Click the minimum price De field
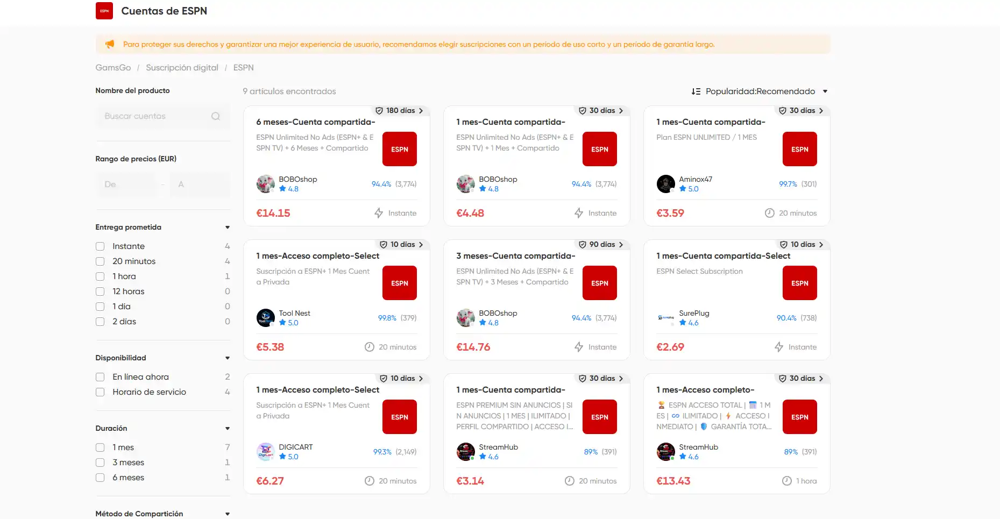 click(x=126, y=184)
